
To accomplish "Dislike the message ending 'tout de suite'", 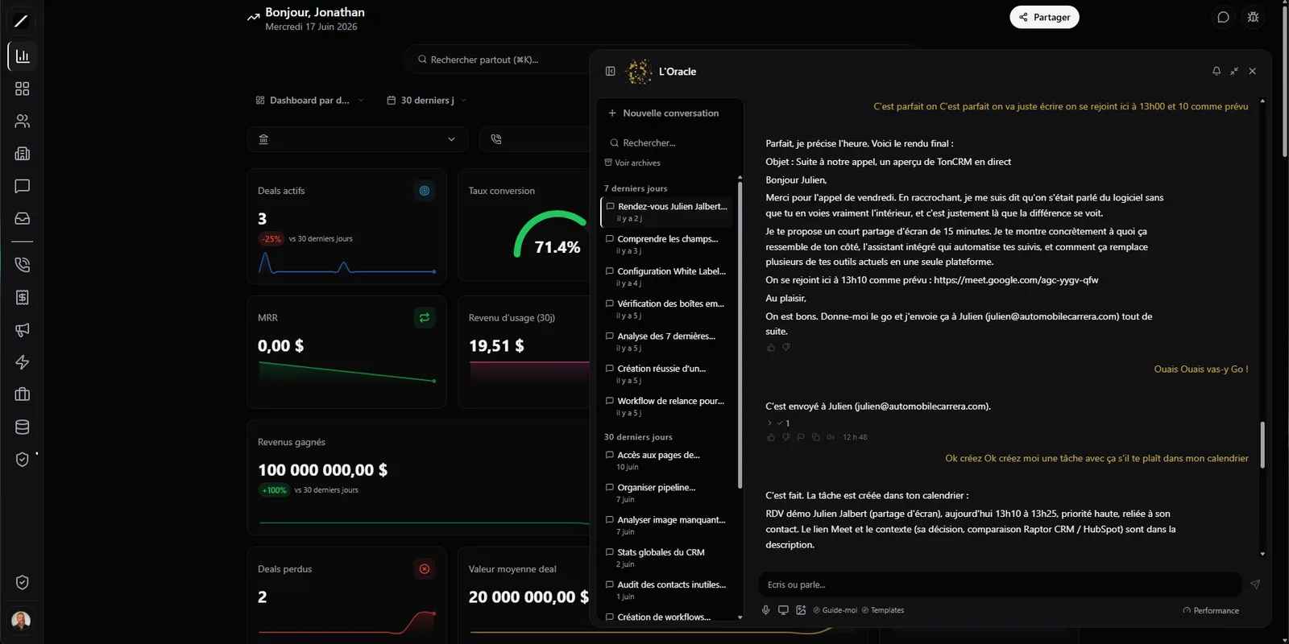I will pos(786,348).
